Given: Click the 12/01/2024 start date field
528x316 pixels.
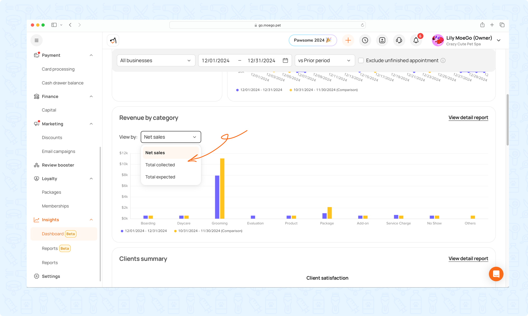Looking at the screenshot, I should pos(216,61).
